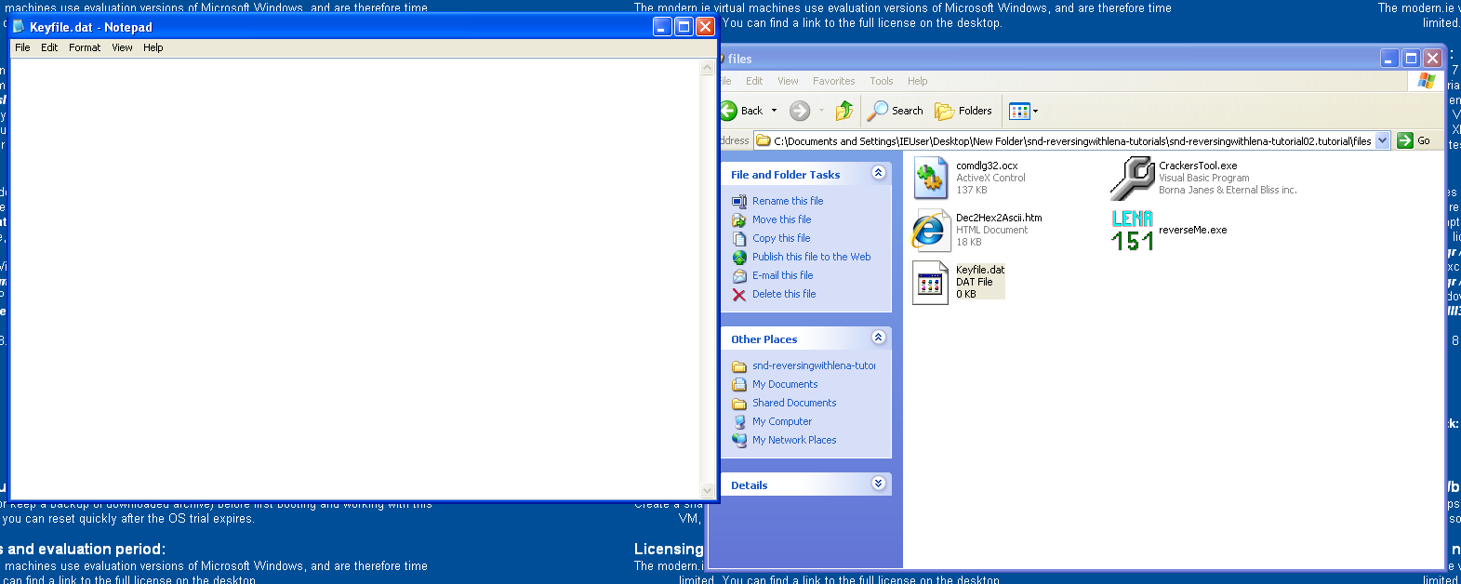This screenshot has height=584, width=1461.
Task: Select the Dec2Hex2Ascii.htm file icon
Action: pos(930,230)
